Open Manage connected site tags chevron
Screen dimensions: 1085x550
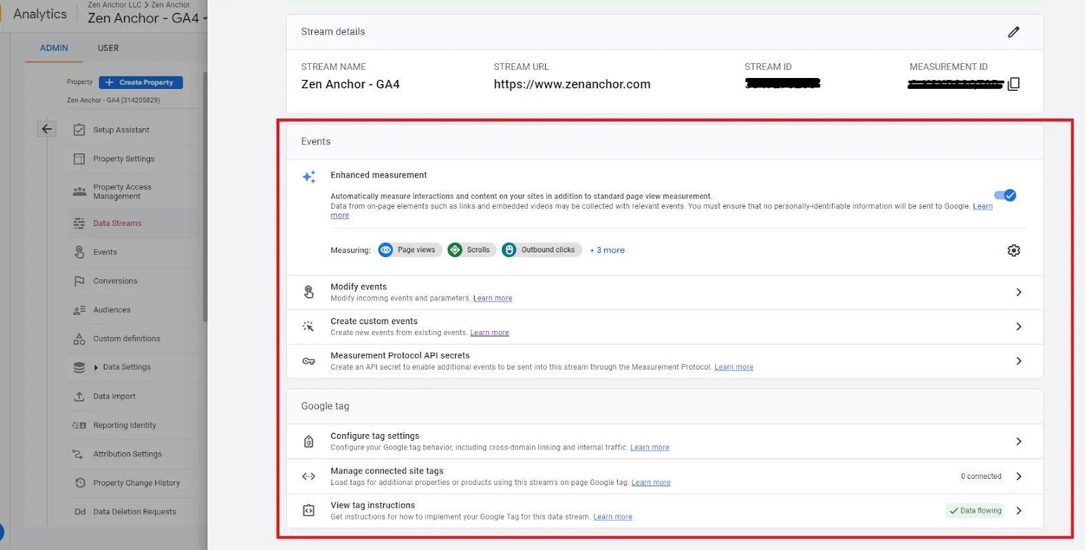[1019, 476]
